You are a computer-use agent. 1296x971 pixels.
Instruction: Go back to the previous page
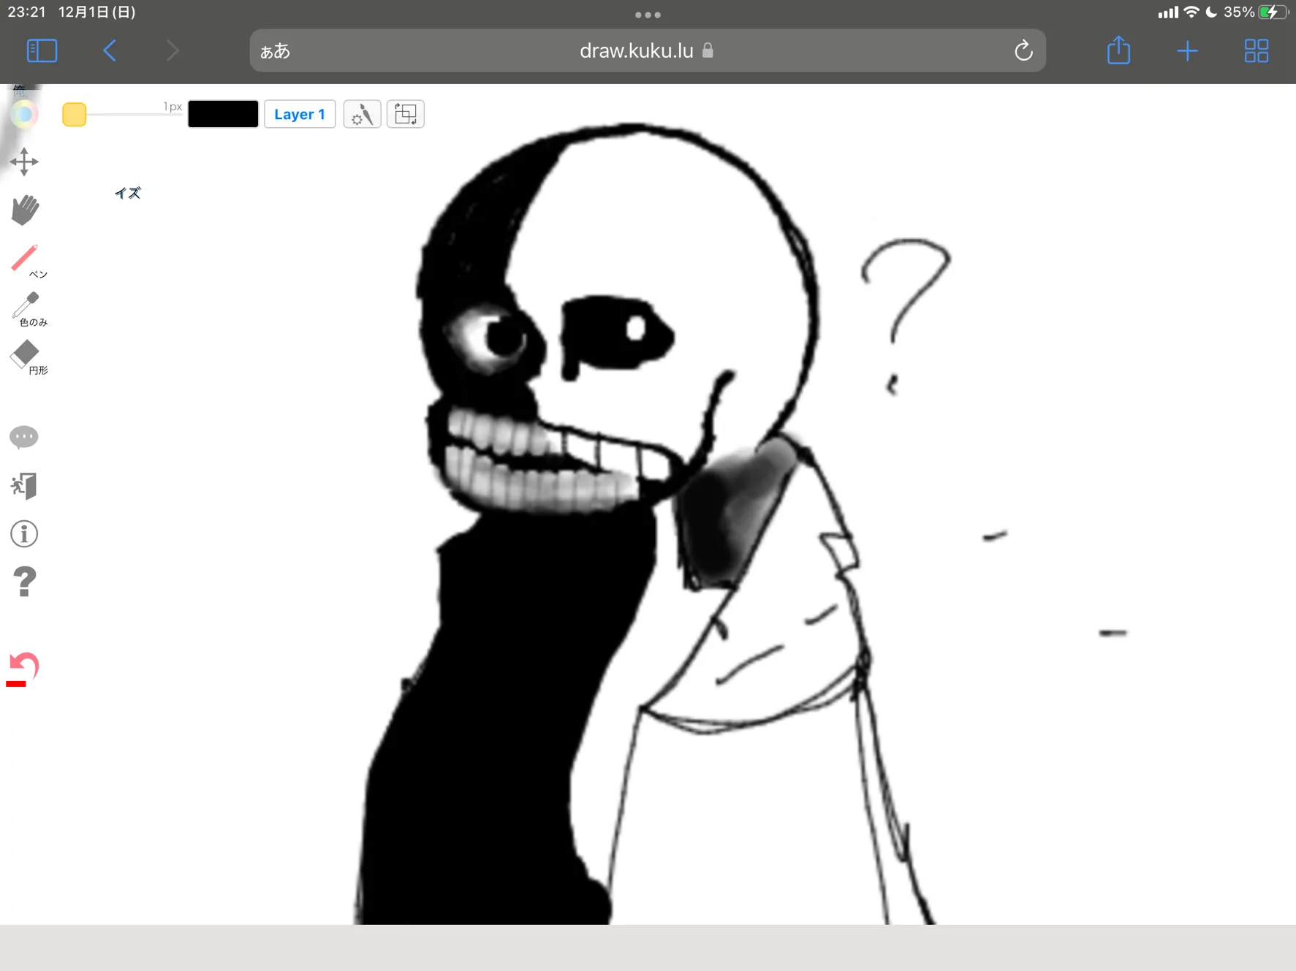(110, 50)
